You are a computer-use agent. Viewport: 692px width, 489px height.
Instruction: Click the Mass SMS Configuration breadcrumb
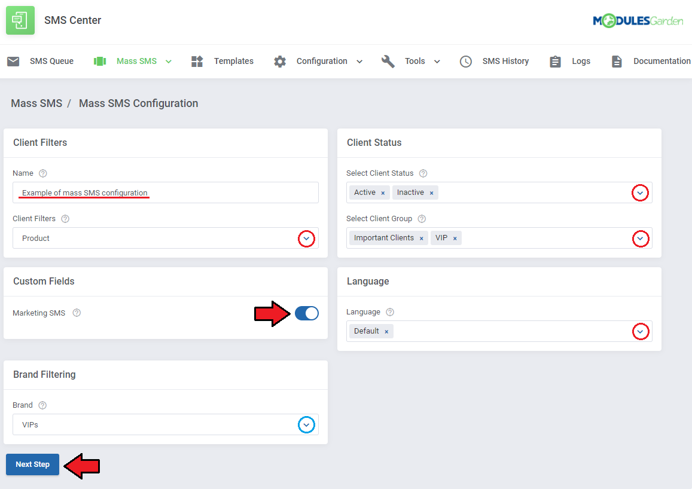click(139, 103)
